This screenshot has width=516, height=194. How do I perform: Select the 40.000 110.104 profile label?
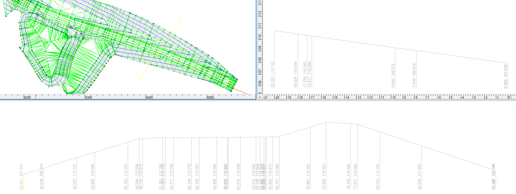(x=74, y=177)
